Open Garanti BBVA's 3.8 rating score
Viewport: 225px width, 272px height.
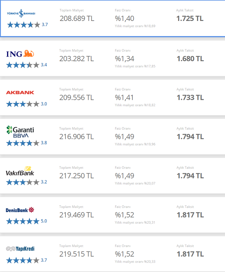coord(44,143)
